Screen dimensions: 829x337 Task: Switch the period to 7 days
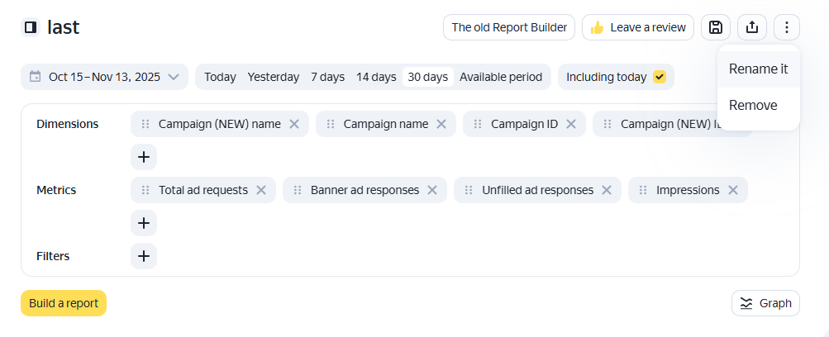pyautogui.click(x=327, y=77)
